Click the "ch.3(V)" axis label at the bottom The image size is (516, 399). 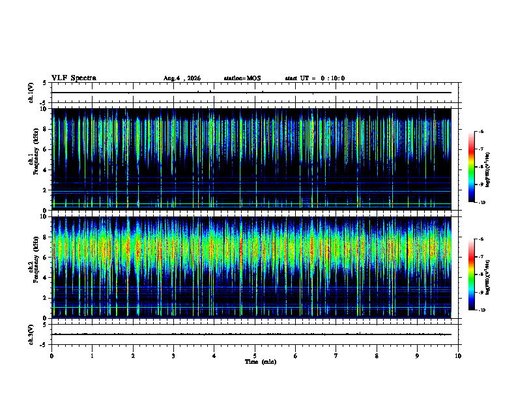pos(31,334)
